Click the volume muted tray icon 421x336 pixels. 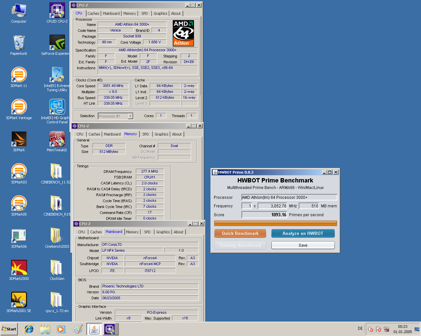371,329
